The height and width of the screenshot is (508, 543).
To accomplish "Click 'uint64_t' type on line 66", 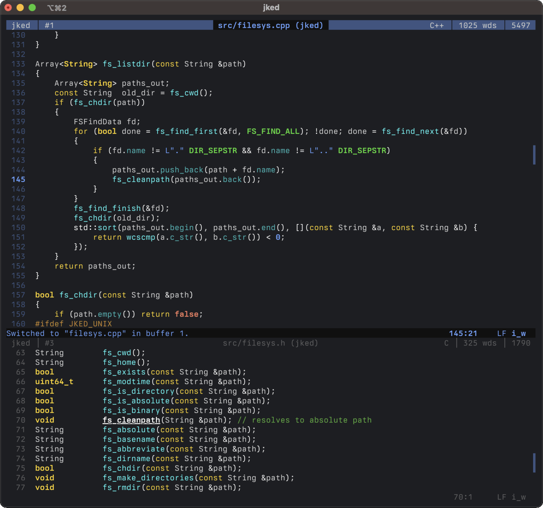I will pos(54,382).
